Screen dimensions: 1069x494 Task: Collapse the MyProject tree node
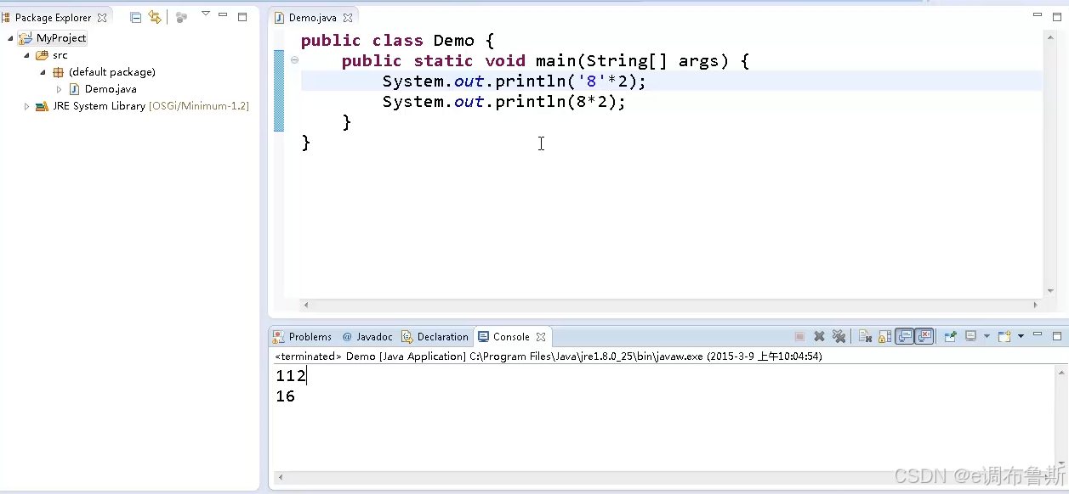coord(10,38)
